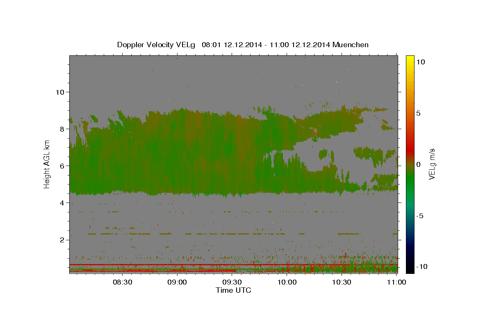Click the colorbar value 10 label
The height and width of the screenshot is (328, 492).
click(x=421, y=62)
